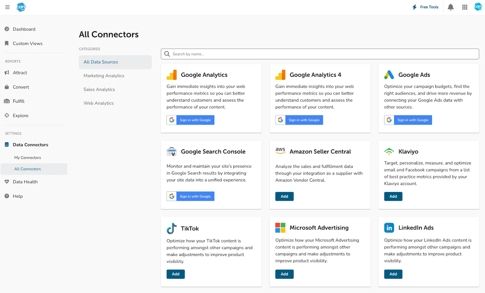
Task: Focus the Search by name field
Action: 320,54
